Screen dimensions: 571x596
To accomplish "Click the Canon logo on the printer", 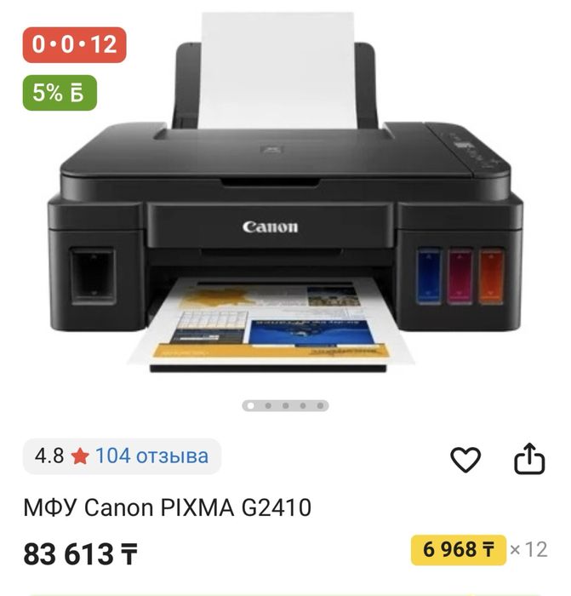I will [270, 227].
